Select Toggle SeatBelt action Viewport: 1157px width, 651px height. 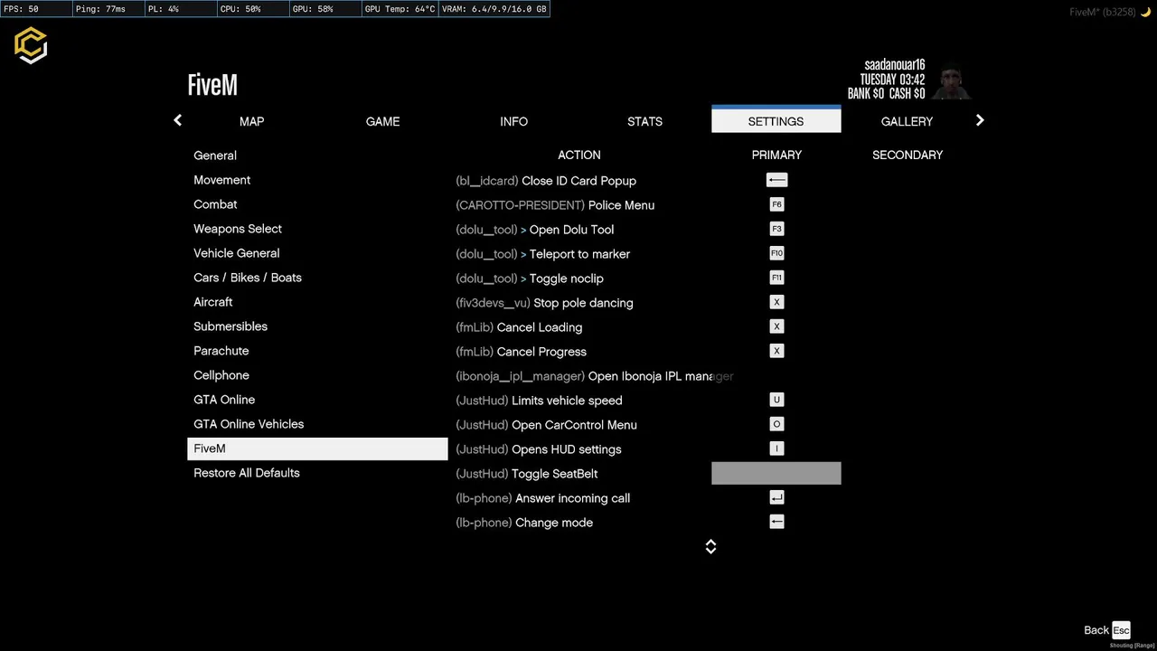coord(527,474)
